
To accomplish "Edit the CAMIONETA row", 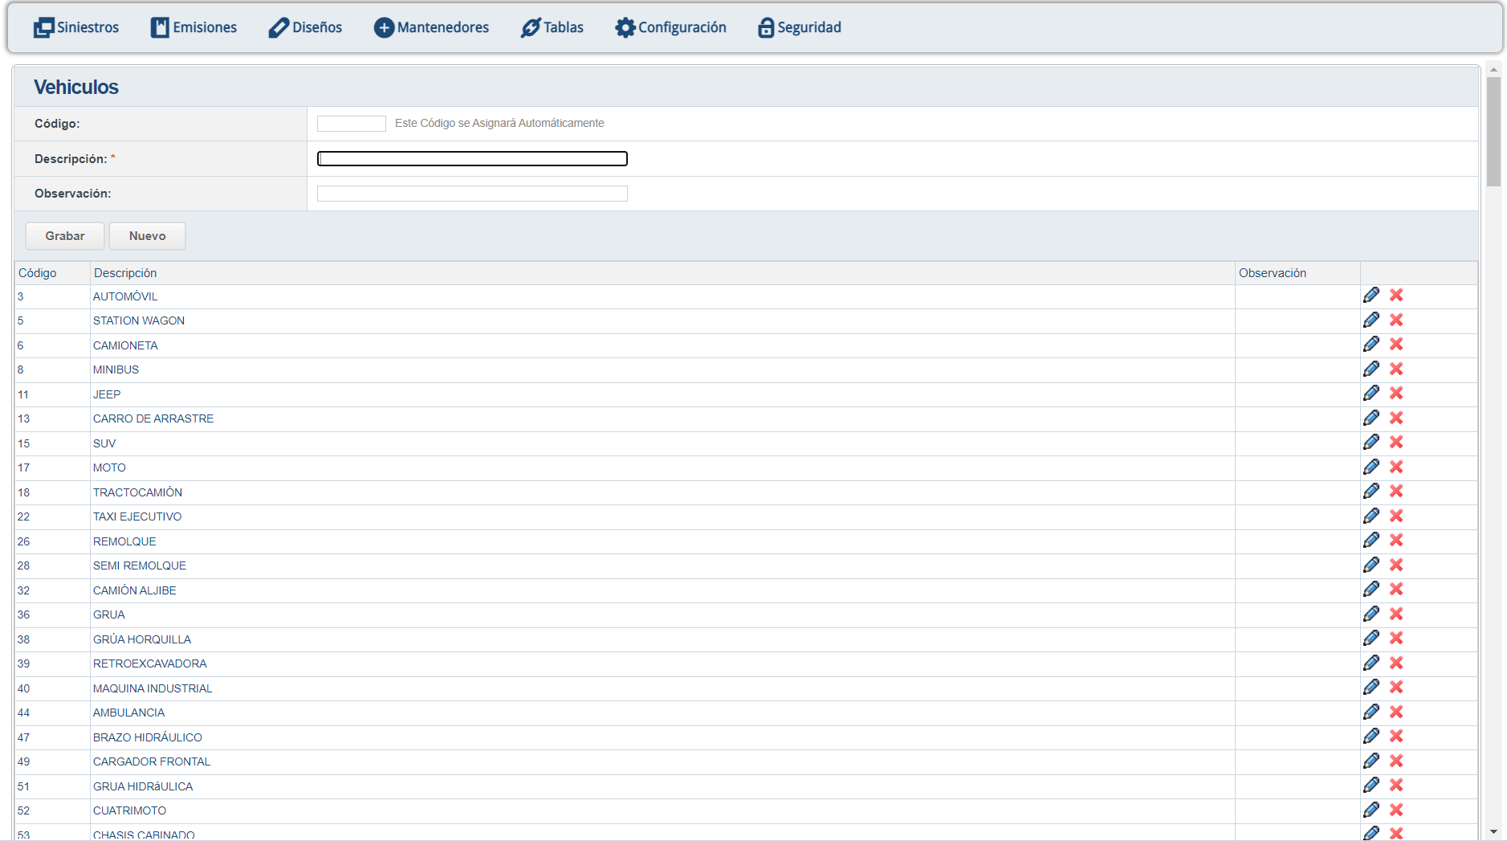I will [x=1371, y=345].
